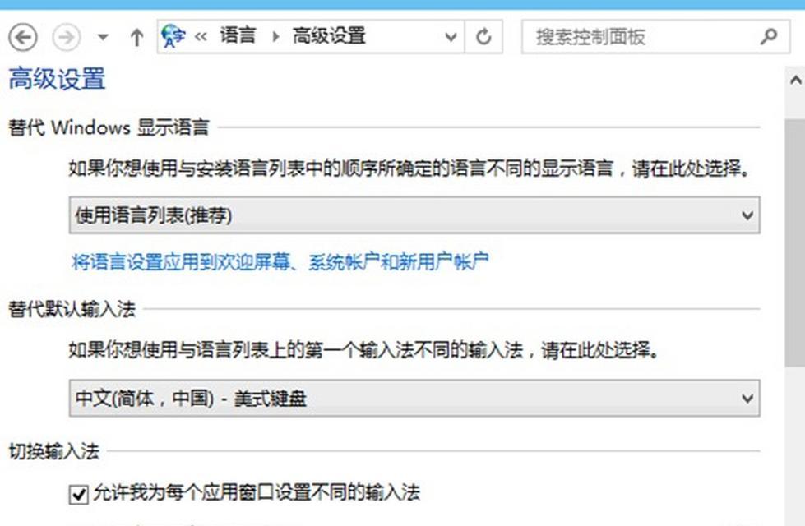This screenshot has width=805, height=526.
Task: Click the scrollbar up arrow
Action: pos(795,81)
